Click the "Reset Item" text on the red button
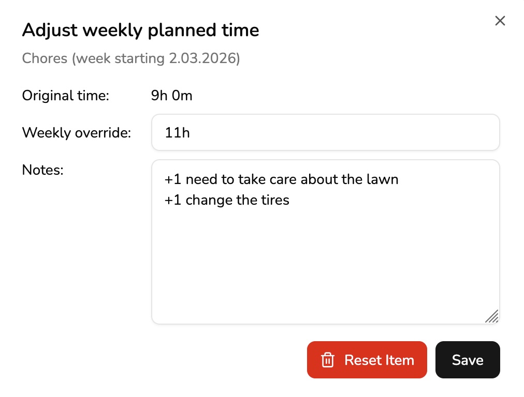The width and height of the screenshot is (524, 397). pos(379,360)
